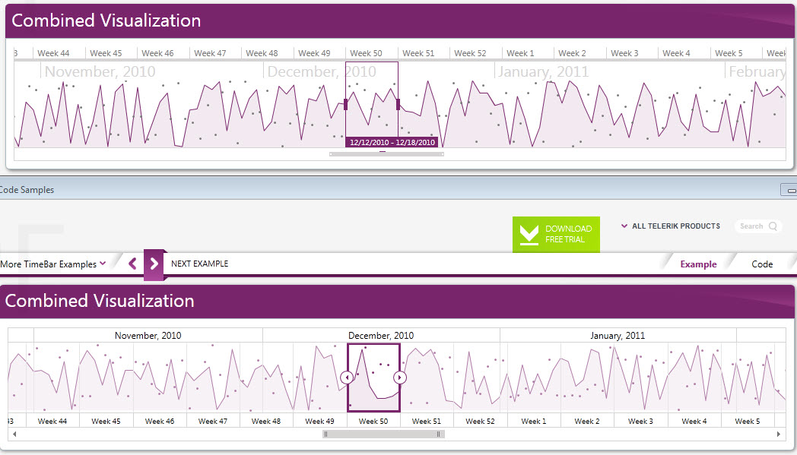Switch to the Code tab

[x=762, y=264]
